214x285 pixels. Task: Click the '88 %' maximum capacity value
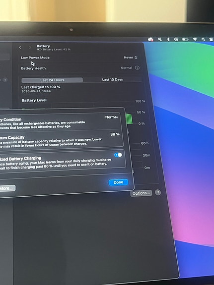click(115, 134)
